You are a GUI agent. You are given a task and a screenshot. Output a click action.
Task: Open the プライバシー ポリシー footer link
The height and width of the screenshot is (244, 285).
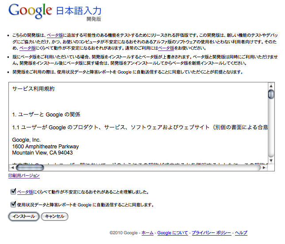(x=212, y=233)
